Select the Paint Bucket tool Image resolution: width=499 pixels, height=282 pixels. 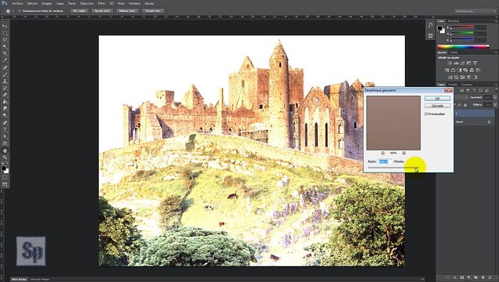click(x=5, y=102)
